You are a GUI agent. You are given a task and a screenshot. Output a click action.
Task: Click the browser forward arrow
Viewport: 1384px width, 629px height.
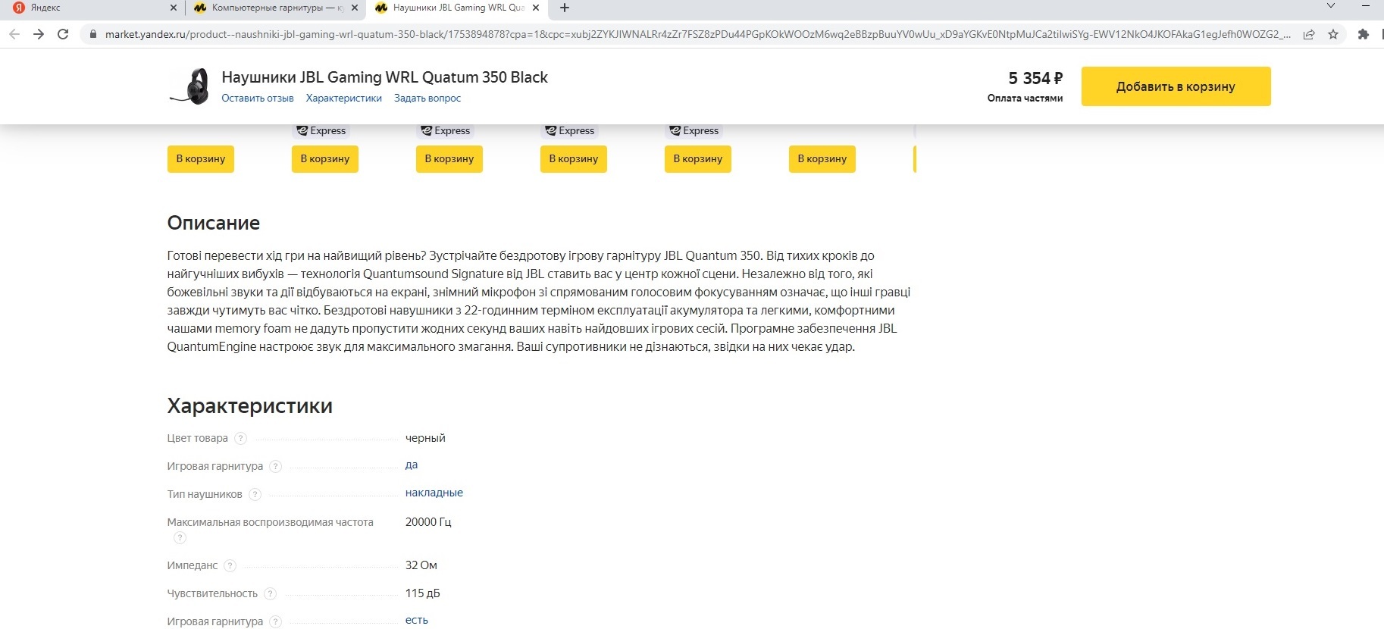[x=39, y=34]
